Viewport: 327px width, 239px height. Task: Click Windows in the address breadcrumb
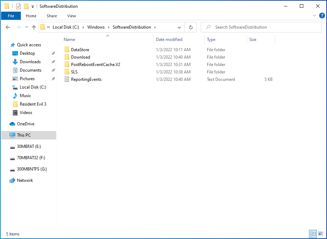96,27
